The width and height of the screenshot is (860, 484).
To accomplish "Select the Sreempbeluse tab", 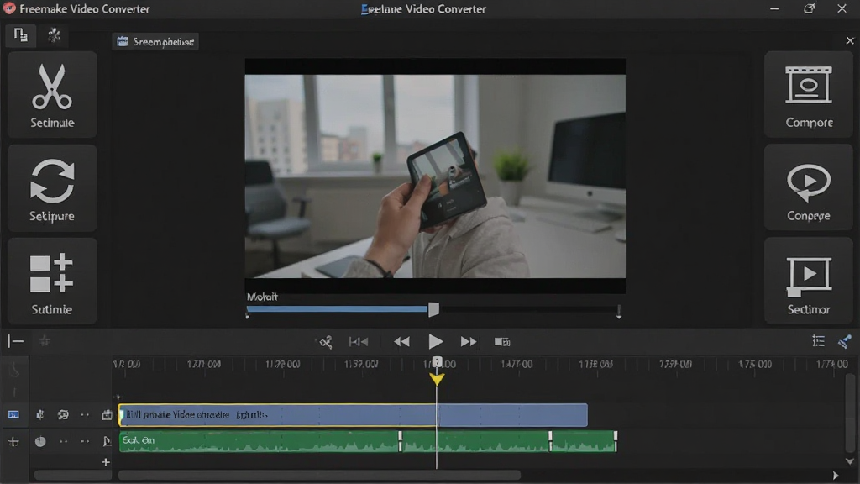I will (x=155, y=42).
